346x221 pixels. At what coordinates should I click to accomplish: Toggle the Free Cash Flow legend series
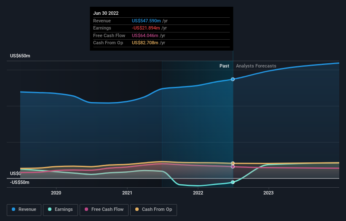104,210
